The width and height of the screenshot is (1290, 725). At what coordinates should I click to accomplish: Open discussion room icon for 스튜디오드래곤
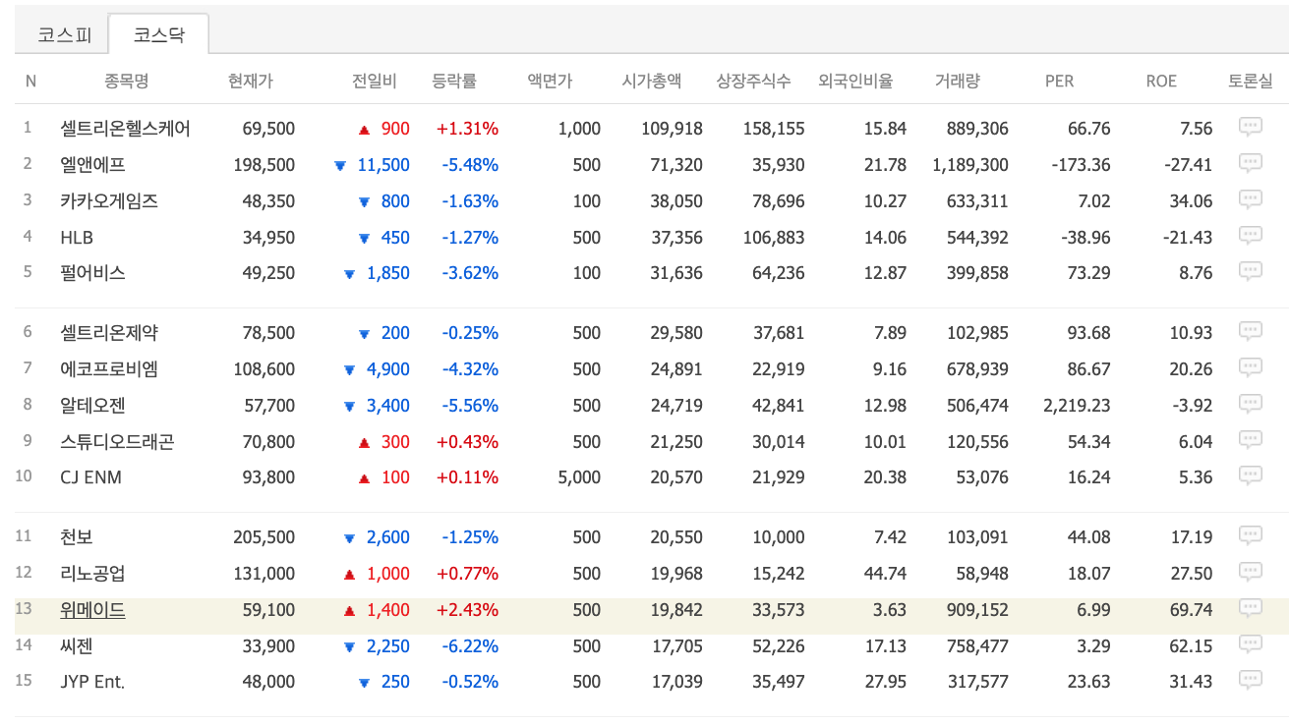pos(1250,440)
